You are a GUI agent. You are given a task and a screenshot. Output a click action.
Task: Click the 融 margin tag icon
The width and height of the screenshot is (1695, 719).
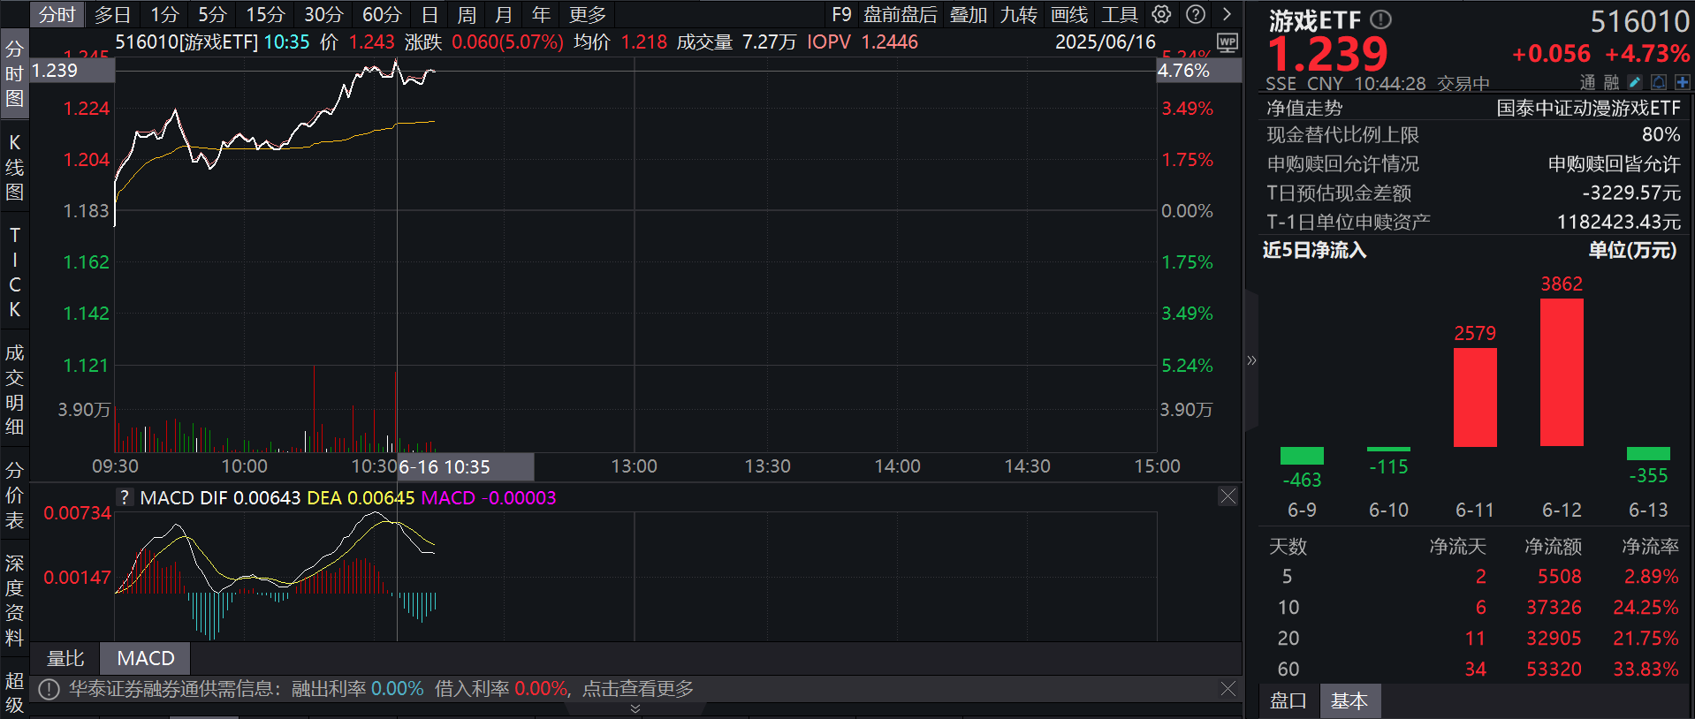point(1612,82)
